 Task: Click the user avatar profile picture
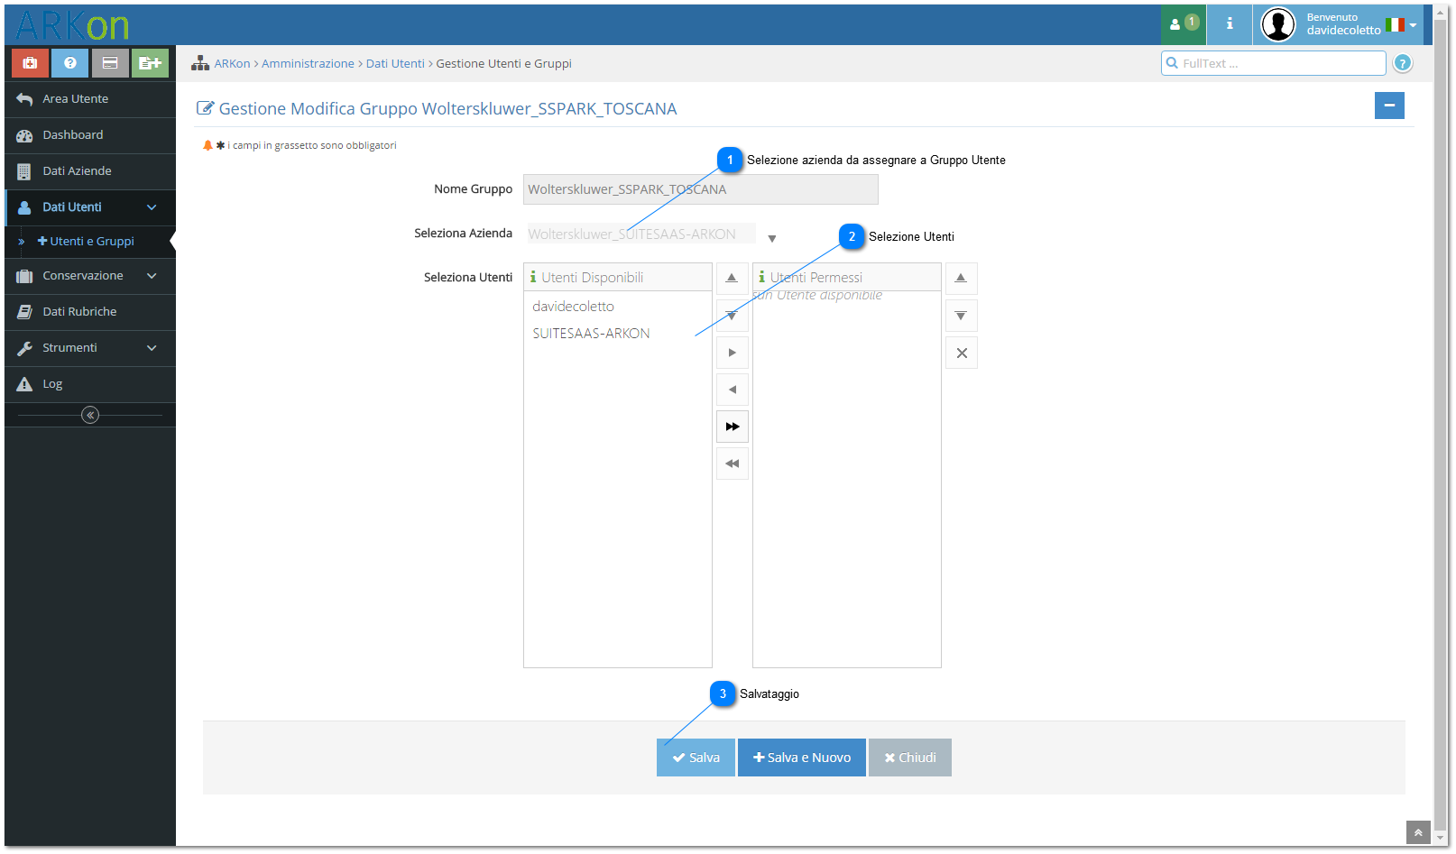1277,24
